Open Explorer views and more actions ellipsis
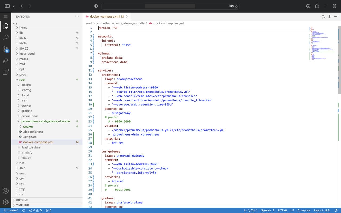 pyautogui.click(x=77, y=17)
